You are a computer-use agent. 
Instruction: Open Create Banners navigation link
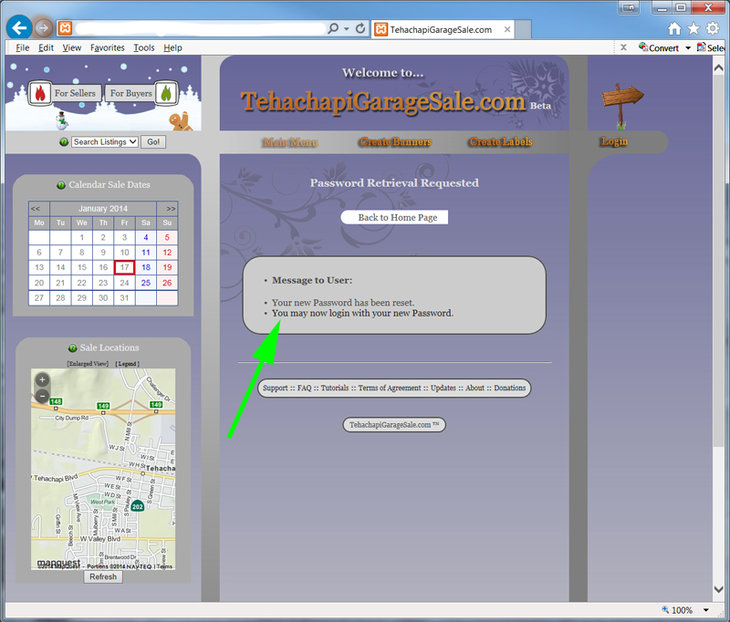(396, 141)
